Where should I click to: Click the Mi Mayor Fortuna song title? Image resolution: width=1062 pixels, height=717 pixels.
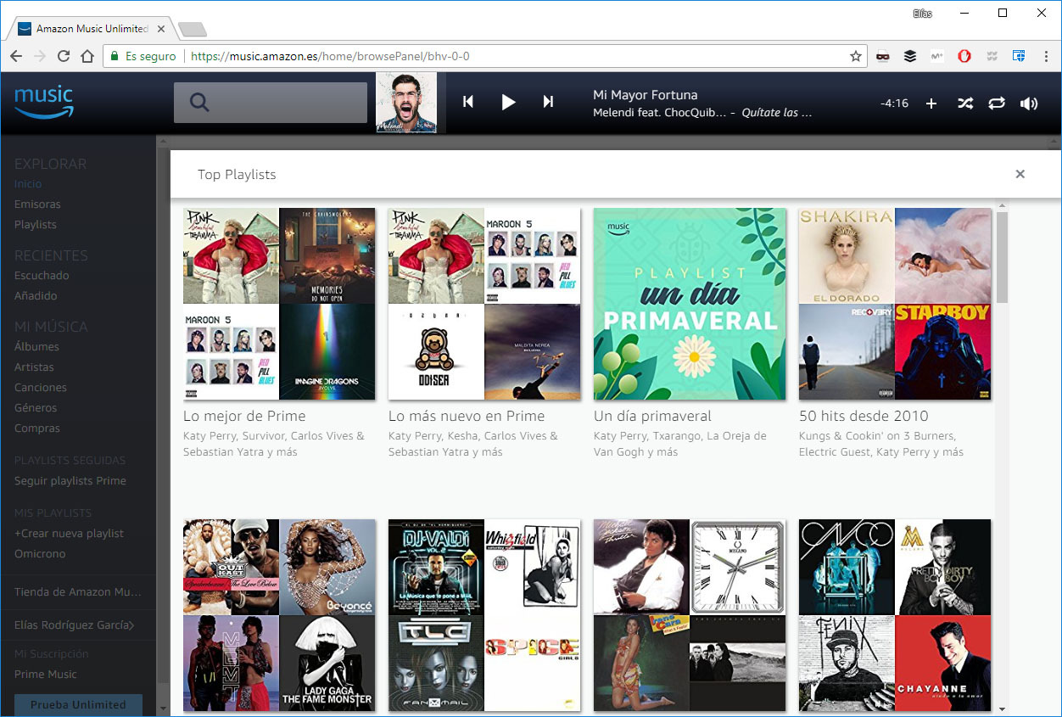pyautogui.click(x=645, y=94)
